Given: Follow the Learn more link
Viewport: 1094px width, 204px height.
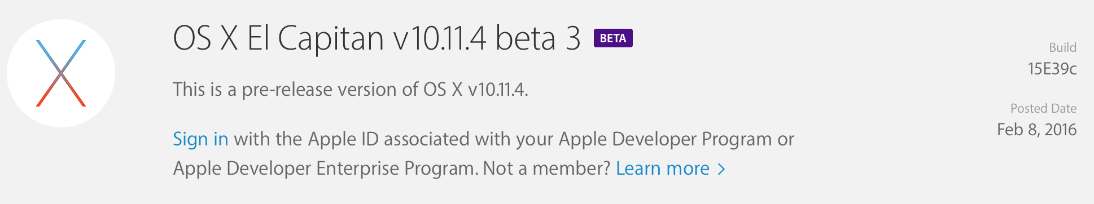Looking at the screenshot, I should (663, 168).
